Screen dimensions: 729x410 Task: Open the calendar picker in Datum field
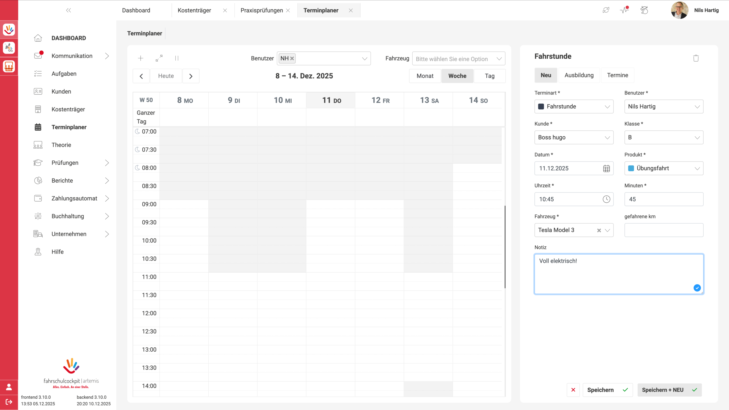pos(606,168)
